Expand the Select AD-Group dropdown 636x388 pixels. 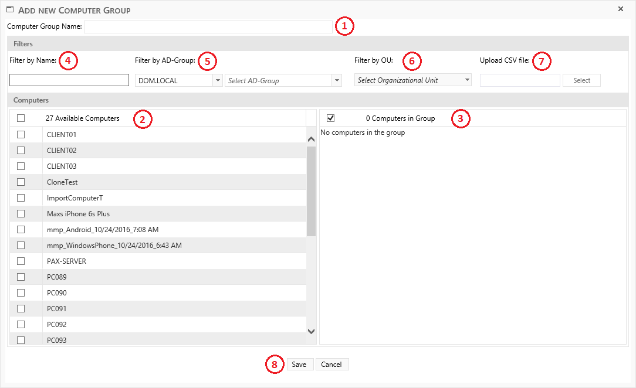tap(336, 80)
